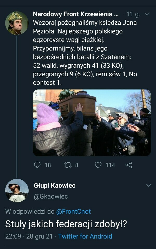156x249 pixels.
Task: Tap the 114 likes count
Action: pyautogui.click(x=110, y=165)
